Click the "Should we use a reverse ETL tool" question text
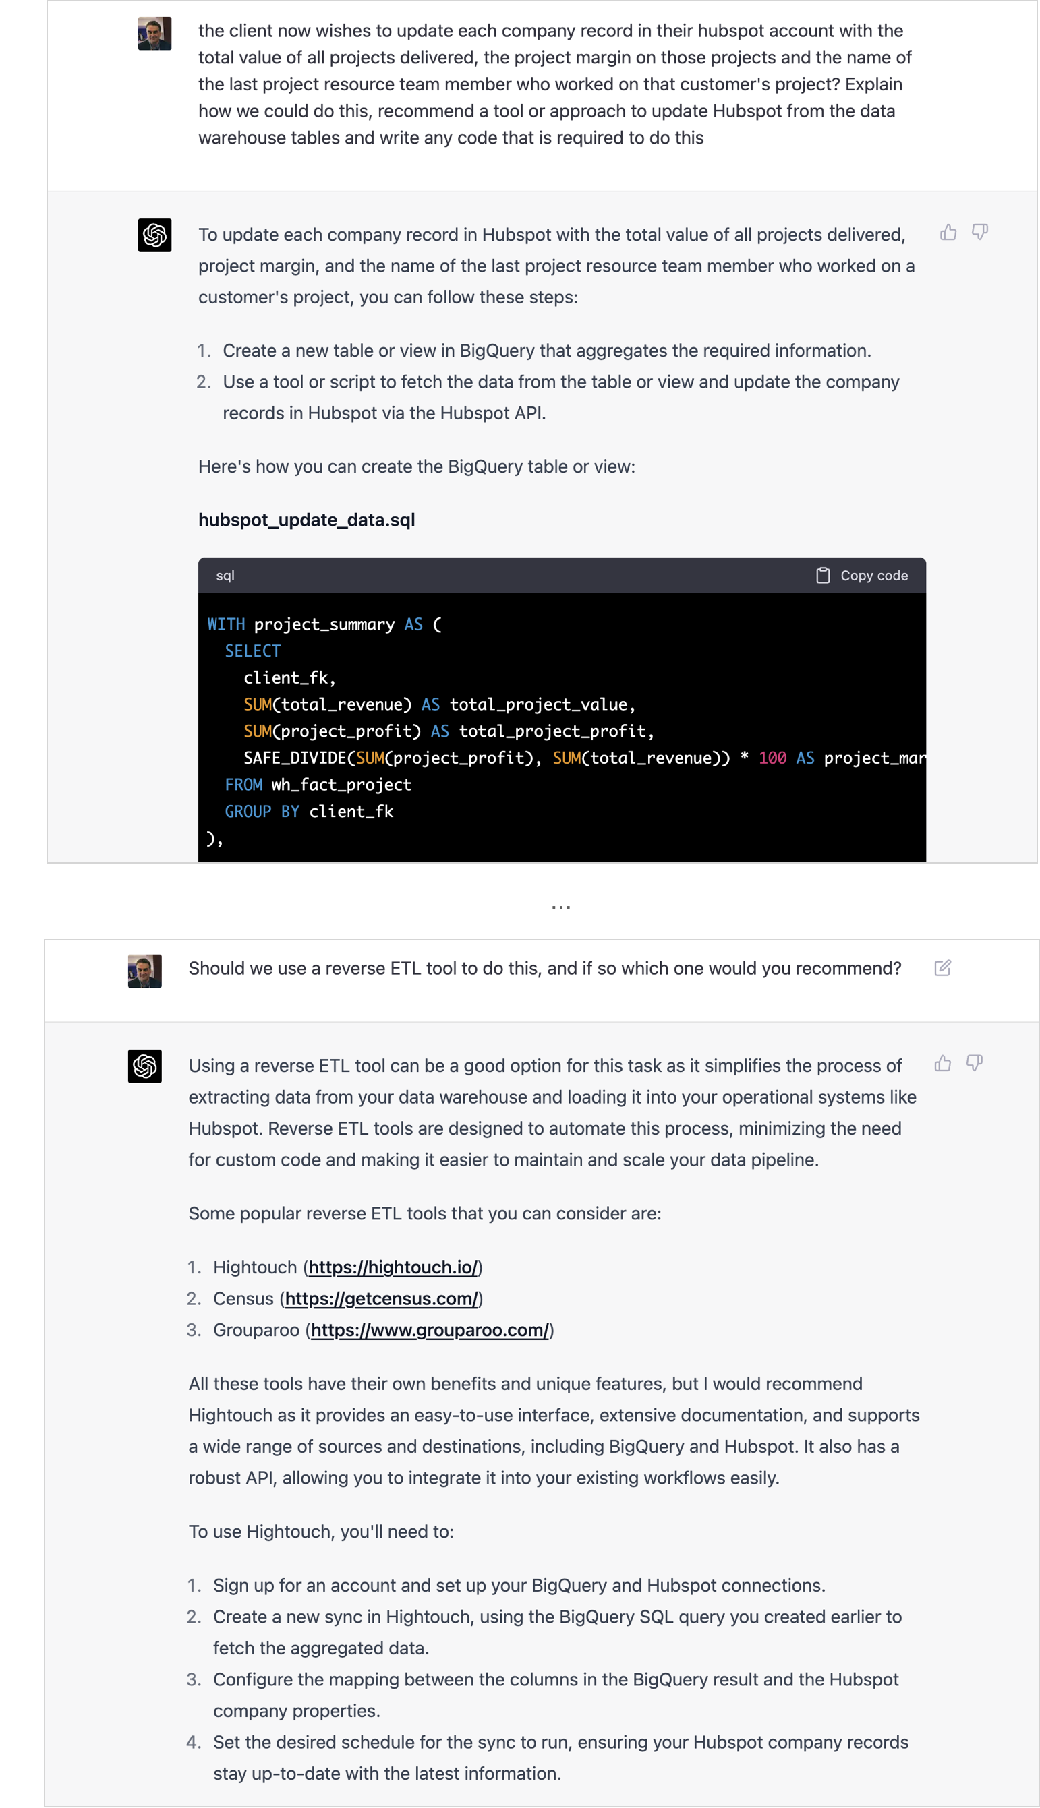The image size is (1040, 1808). [544, 968]
